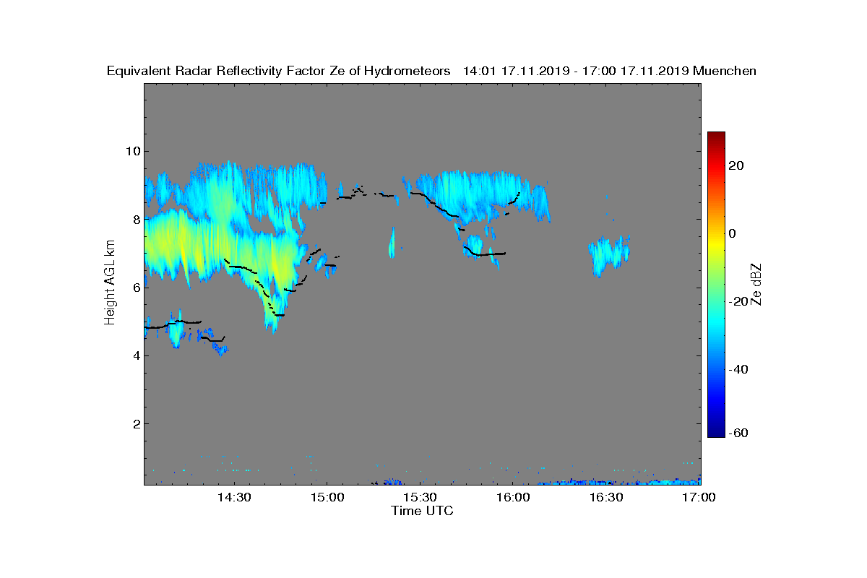
Task: Click the height tick label '2'
Action: [136, 423]
